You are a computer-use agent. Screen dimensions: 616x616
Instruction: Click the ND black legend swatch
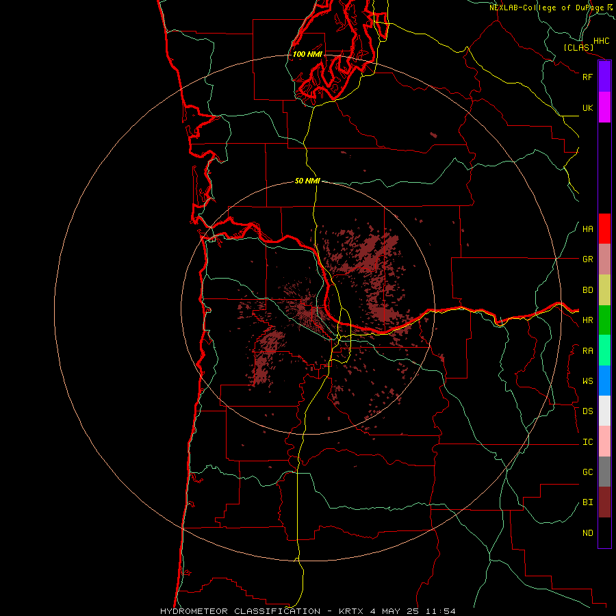click(604, 532)
